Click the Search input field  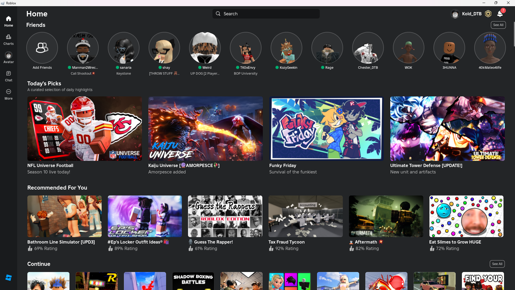point(266,14)
